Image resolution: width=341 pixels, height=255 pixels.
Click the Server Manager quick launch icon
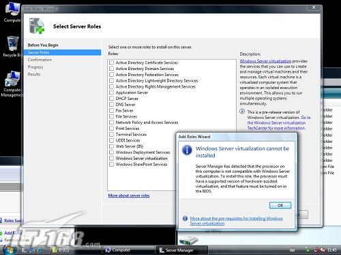24,250
